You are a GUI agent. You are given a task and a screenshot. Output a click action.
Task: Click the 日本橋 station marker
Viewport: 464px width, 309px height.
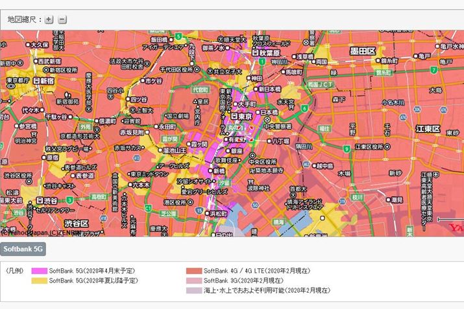[x=258, y=112]
